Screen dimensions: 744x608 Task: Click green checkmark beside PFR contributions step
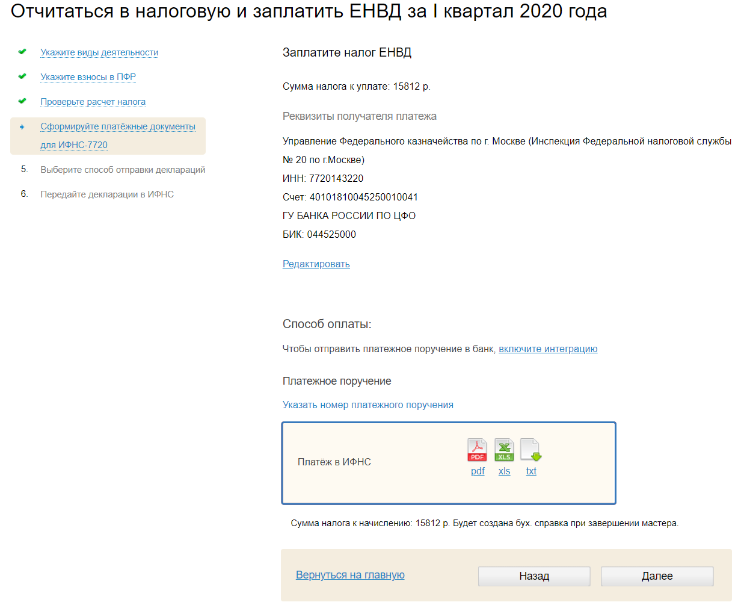tap(22, 76)
